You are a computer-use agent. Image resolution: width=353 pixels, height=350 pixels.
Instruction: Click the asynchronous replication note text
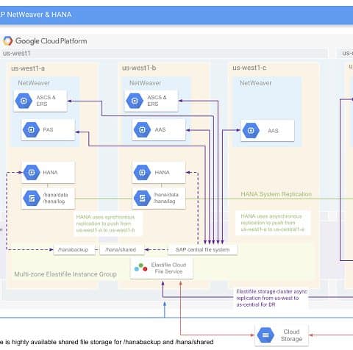pyautogui.click(x=272, y=223)
